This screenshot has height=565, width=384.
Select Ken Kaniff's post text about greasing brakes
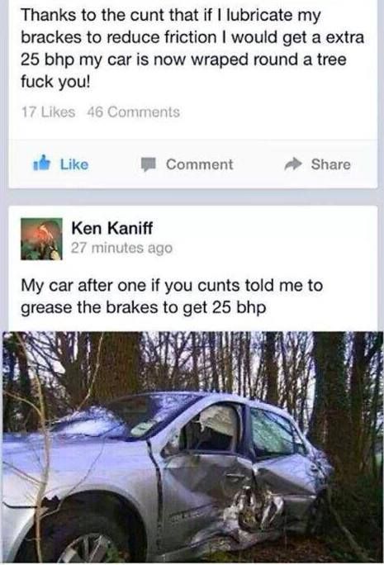(172, 297)
